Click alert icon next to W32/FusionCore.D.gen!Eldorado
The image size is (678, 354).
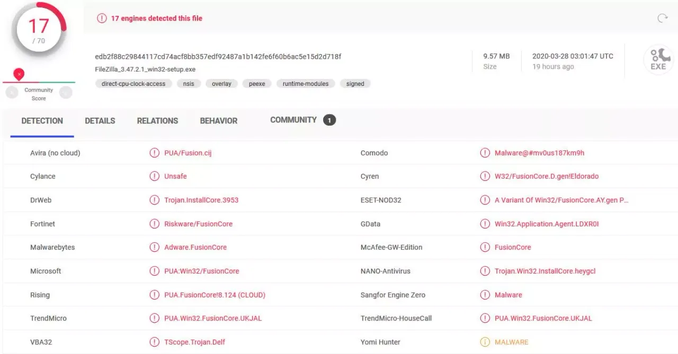point(485,176)
